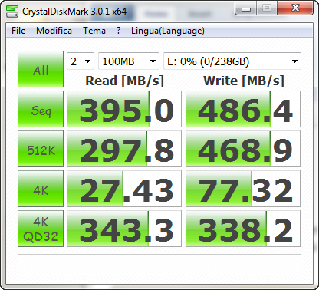Click the 4K read result 27.43

[x=124, y=189]
